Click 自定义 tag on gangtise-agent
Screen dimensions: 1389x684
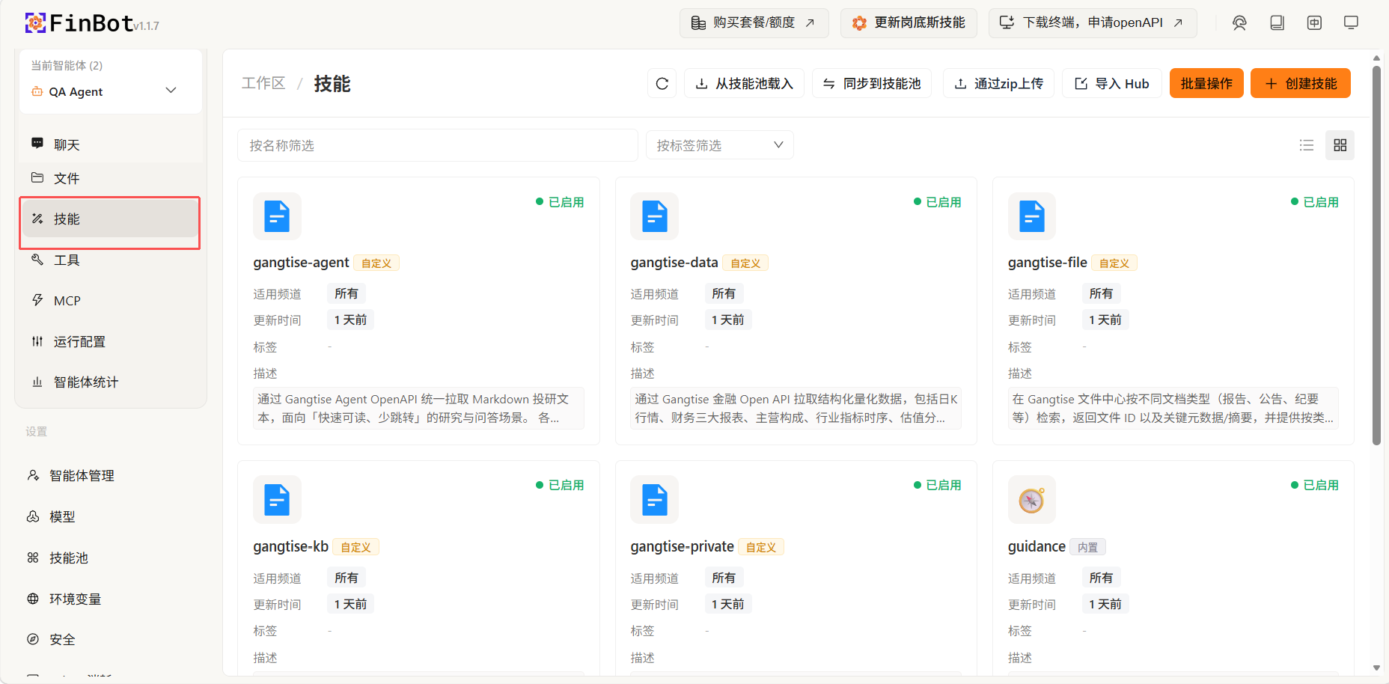point(376,263)
